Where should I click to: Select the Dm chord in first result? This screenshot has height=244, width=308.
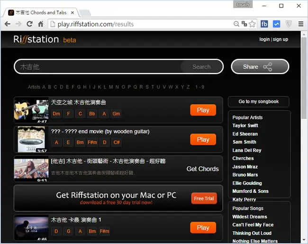click(56, 114)
